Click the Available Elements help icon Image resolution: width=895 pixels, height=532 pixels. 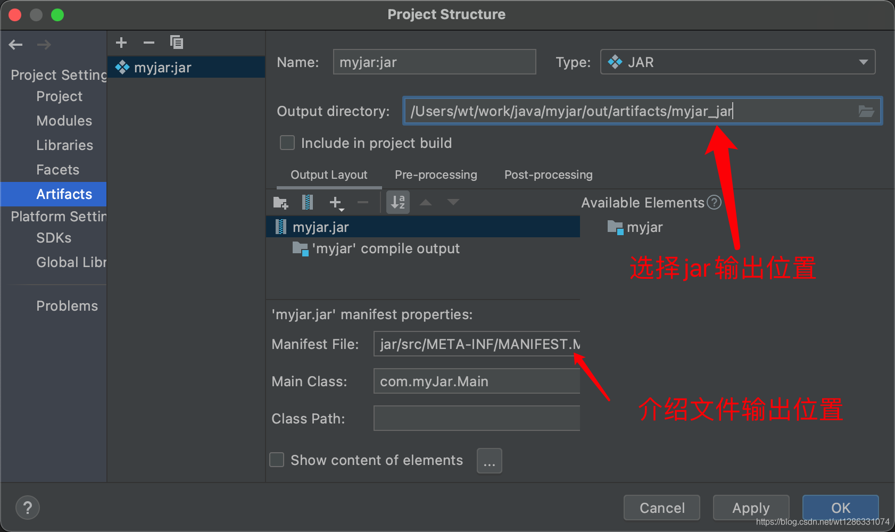coord(714,202)
